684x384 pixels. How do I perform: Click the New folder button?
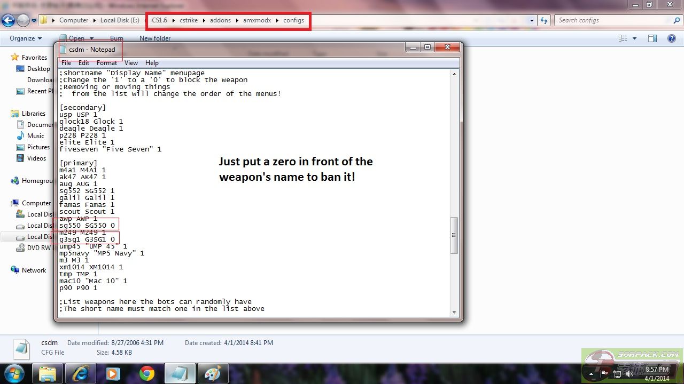tap(155, 38)
